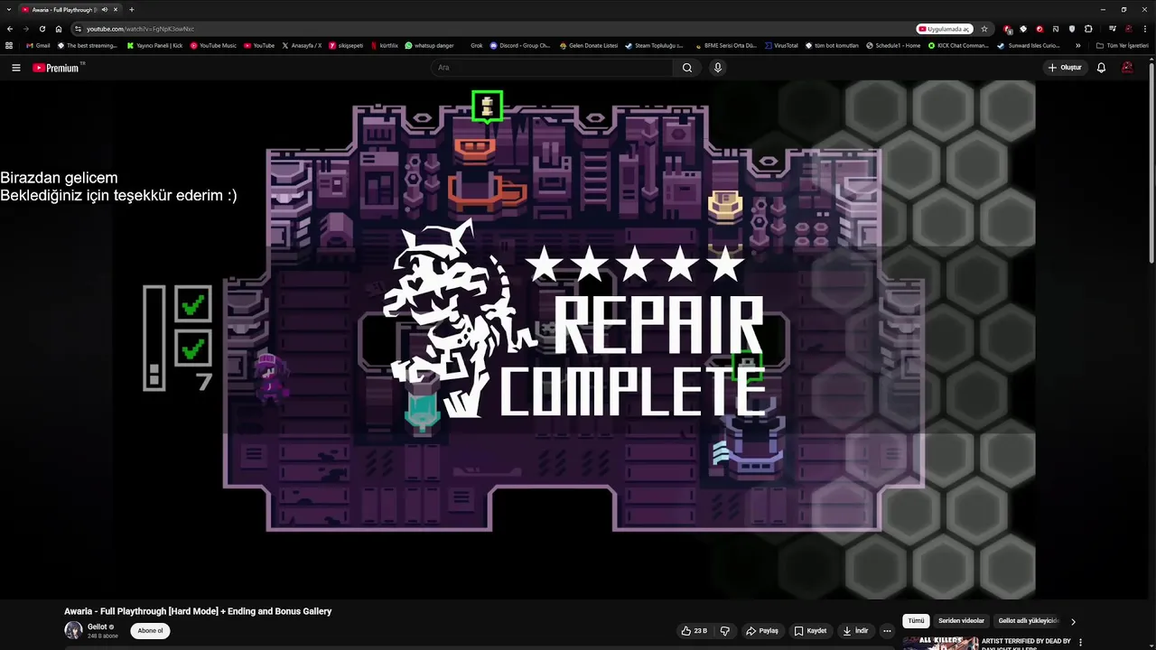
Task: Share the video with Paylaş
Action: pyautogui.click(x=762, y=631)
